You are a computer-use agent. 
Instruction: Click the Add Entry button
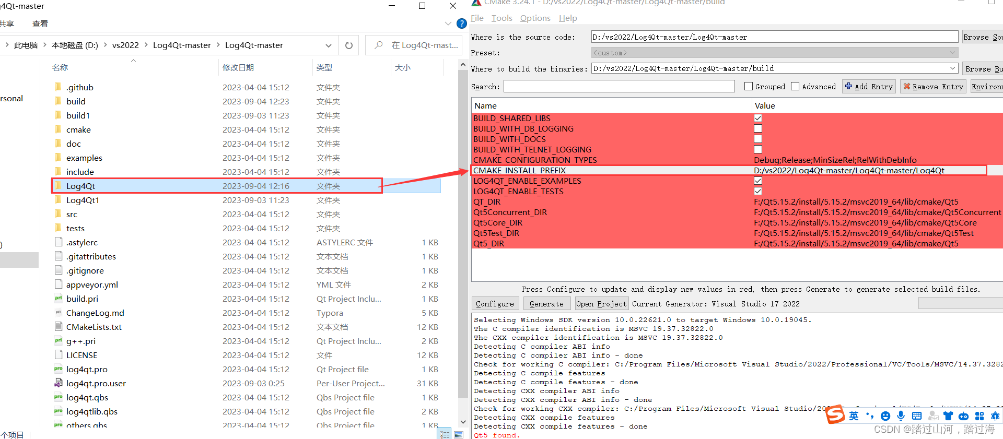point(869,87)
